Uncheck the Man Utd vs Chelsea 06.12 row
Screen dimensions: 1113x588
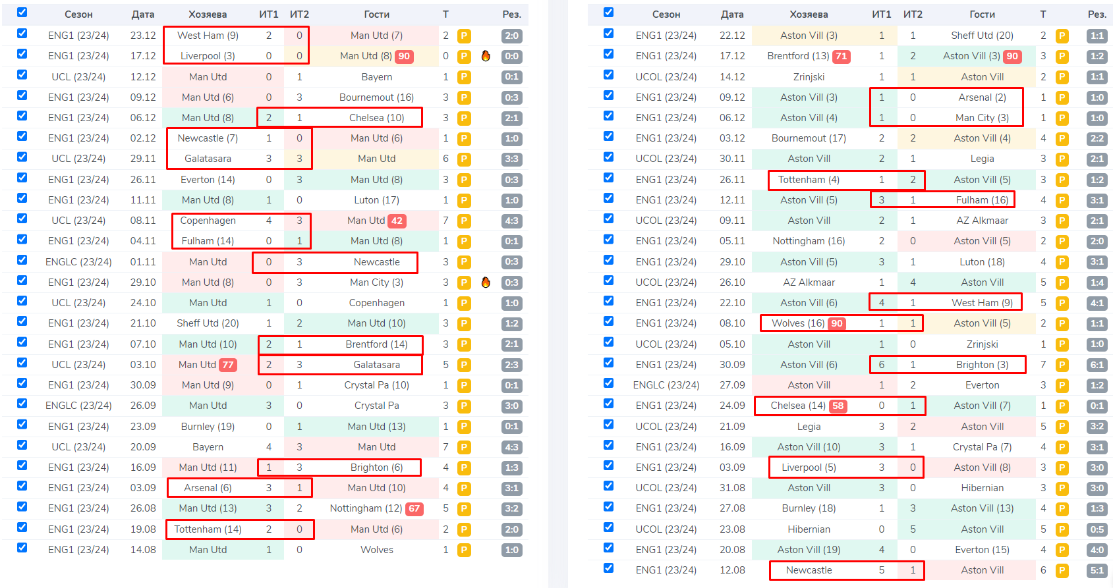tap(22, 116)
